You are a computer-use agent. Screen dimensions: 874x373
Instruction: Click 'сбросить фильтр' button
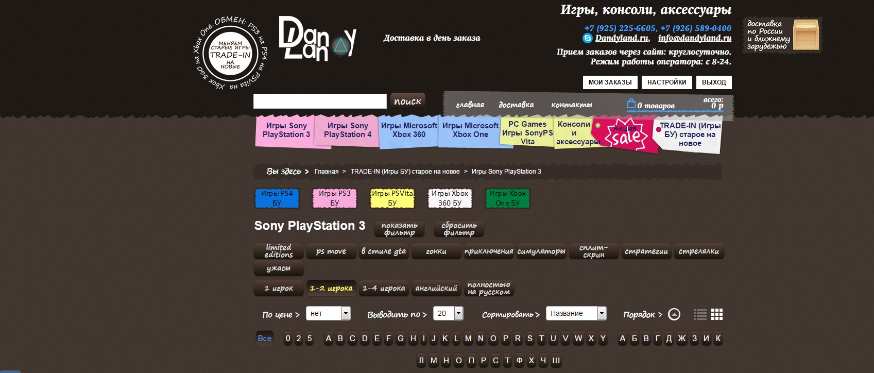459,229
